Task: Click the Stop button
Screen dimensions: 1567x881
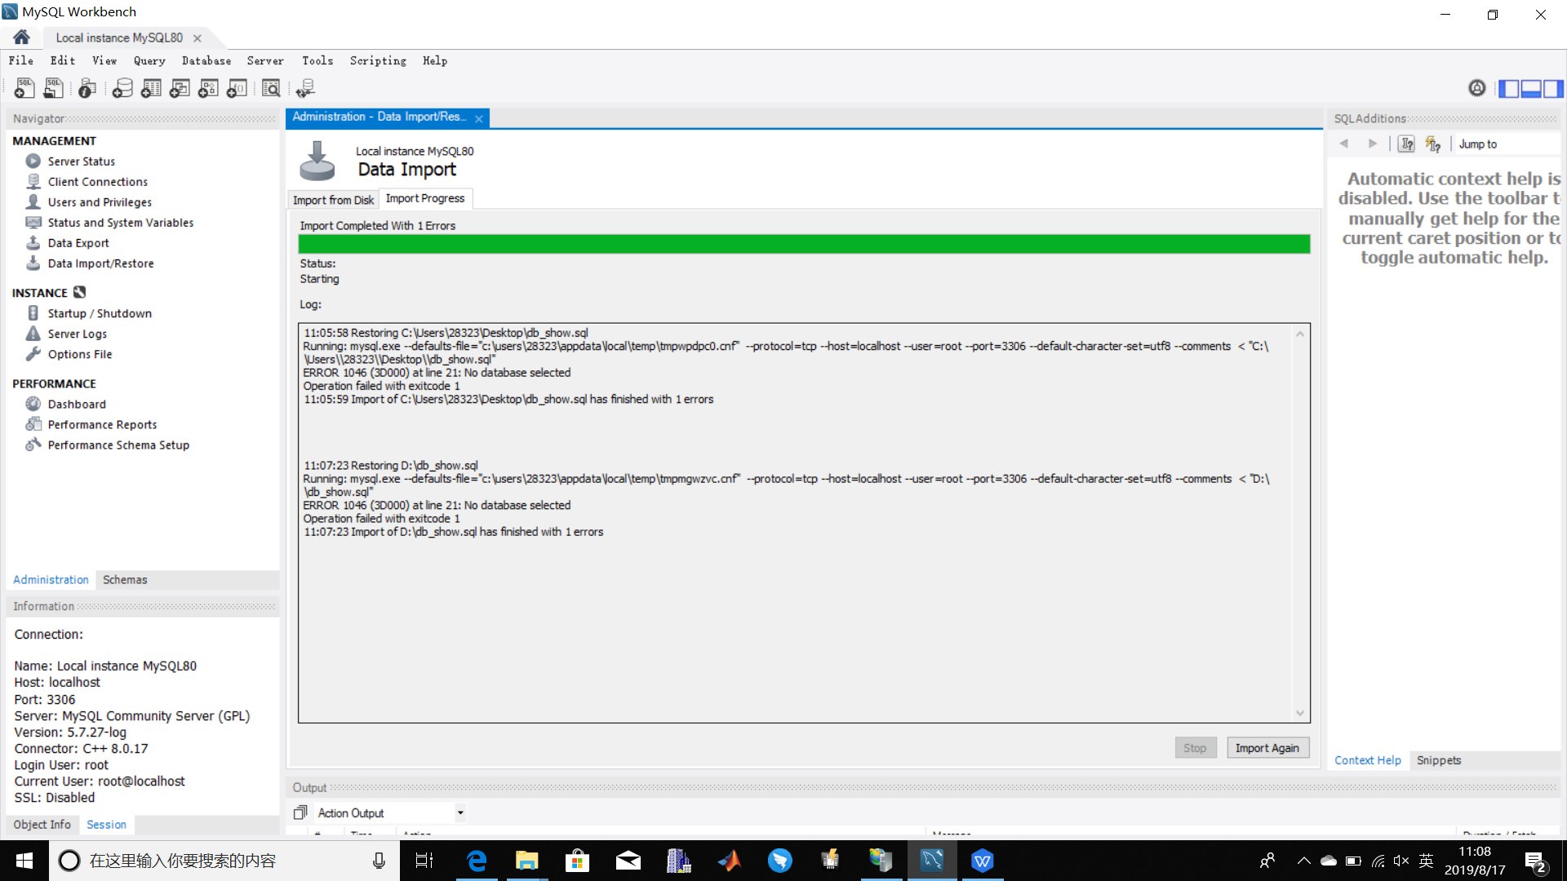Action: (1195, 748)
